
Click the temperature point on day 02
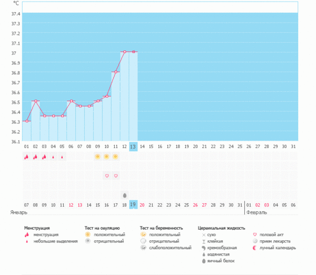(x=35, y=101)
